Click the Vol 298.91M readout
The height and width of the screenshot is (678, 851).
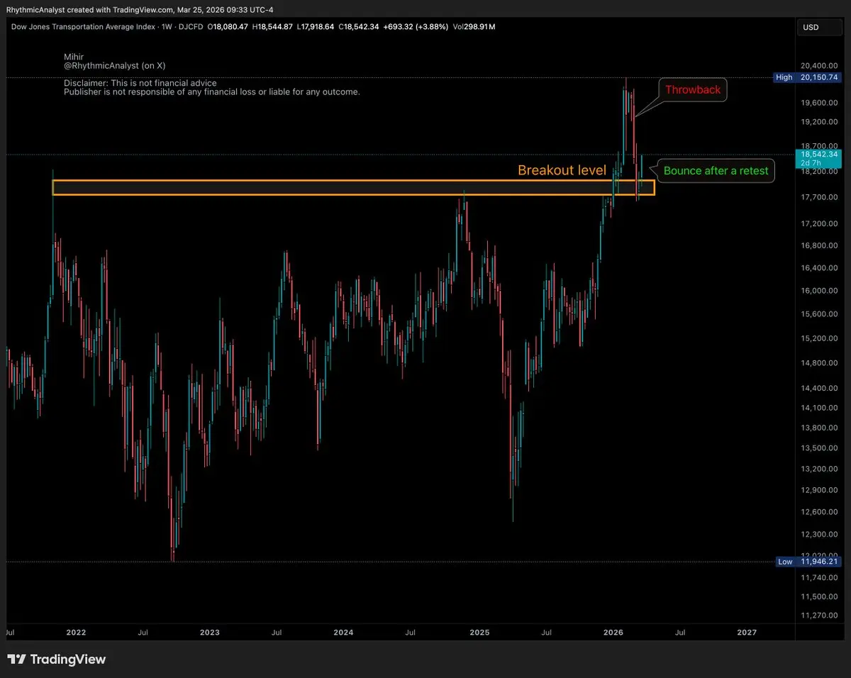[x=472, y=26]
